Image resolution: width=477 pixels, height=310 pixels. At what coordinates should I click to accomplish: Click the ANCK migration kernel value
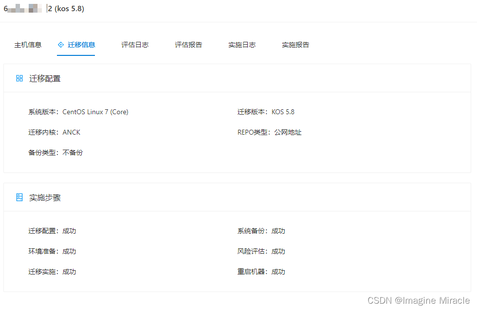[72, 132]
